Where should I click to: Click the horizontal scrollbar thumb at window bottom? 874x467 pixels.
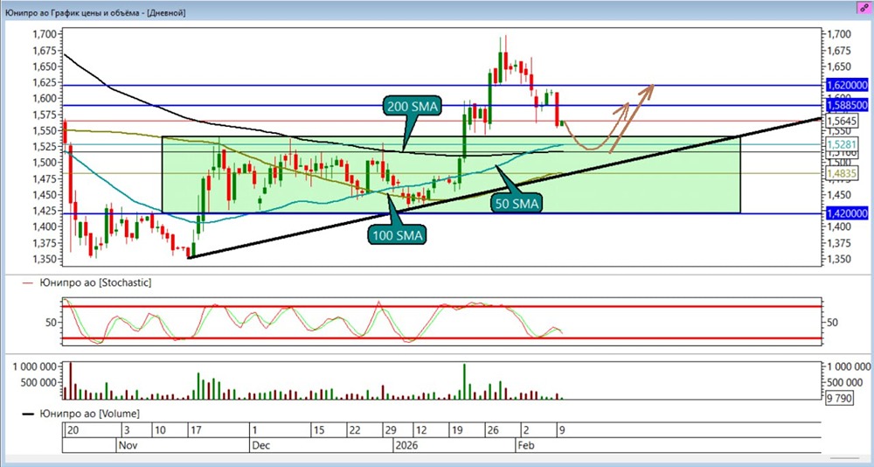843,457
